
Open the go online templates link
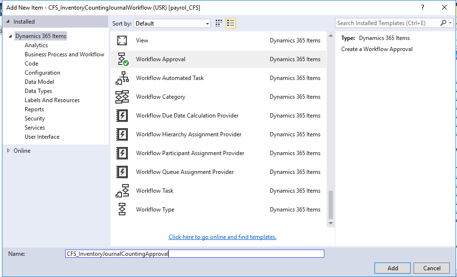[x=222, y=237]
